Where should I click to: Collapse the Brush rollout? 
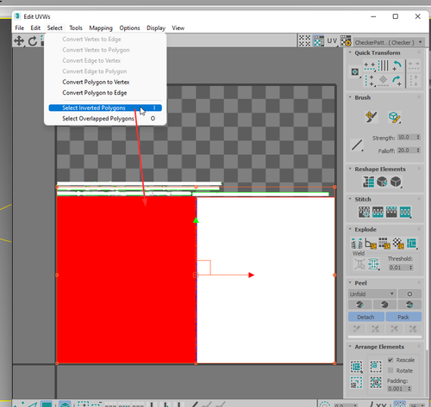[350, 97]
